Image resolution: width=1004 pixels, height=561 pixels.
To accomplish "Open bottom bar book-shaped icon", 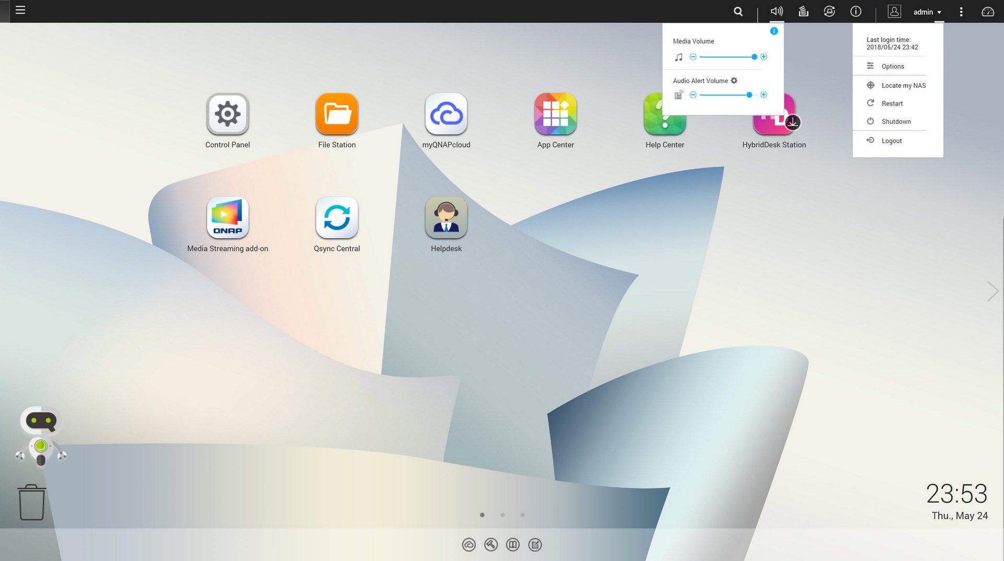I will coord(513,545).
